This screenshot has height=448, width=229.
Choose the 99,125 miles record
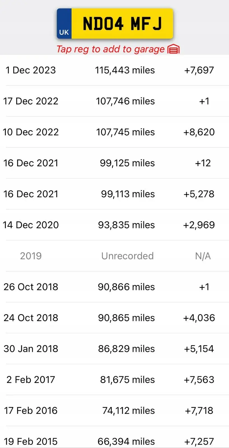(127, 163)
